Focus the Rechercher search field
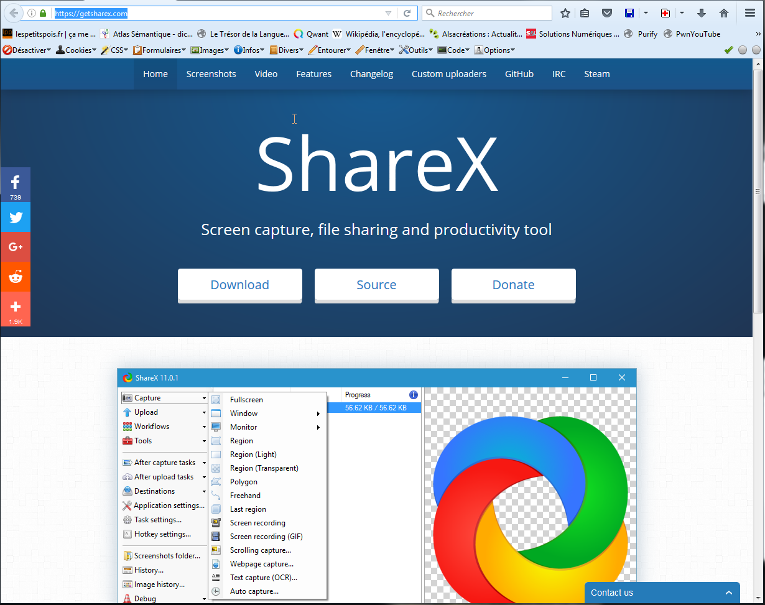Viewport: 765px width, 605px height. click(491, 13)
